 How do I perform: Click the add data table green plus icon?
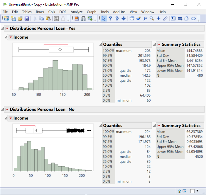click(90, 18)
